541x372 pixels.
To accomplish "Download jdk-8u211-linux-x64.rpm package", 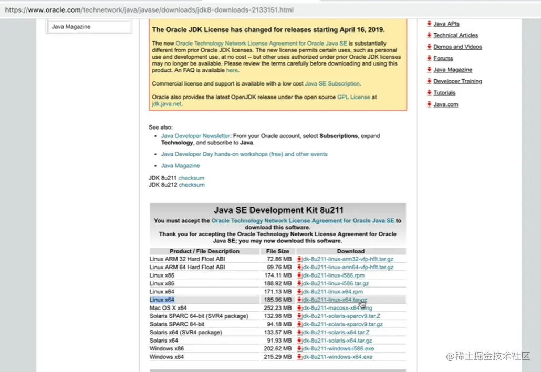I will click(x=332, y=292).
